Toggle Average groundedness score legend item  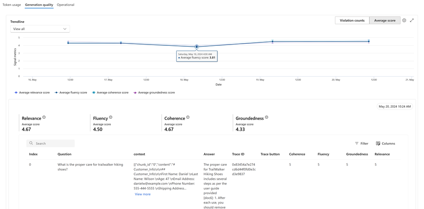(x=154, y=92)
